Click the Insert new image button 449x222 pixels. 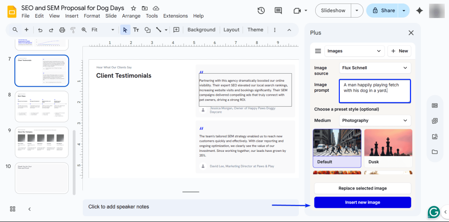pyautogui.click(x=362, y=202)
